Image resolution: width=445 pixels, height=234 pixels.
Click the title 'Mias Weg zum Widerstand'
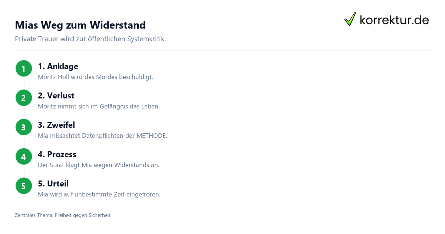coord(80,25)
